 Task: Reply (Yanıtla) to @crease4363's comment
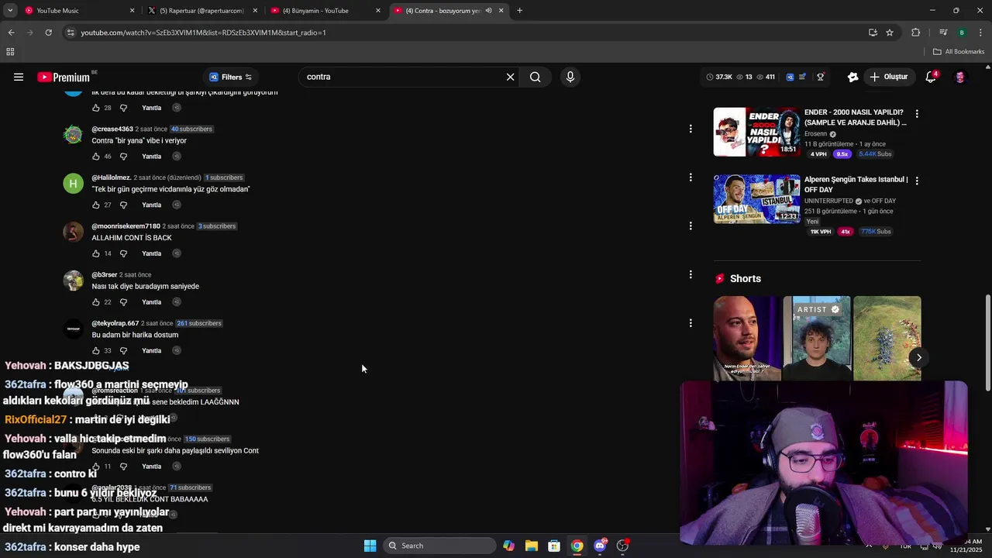(x=152, y=157)
